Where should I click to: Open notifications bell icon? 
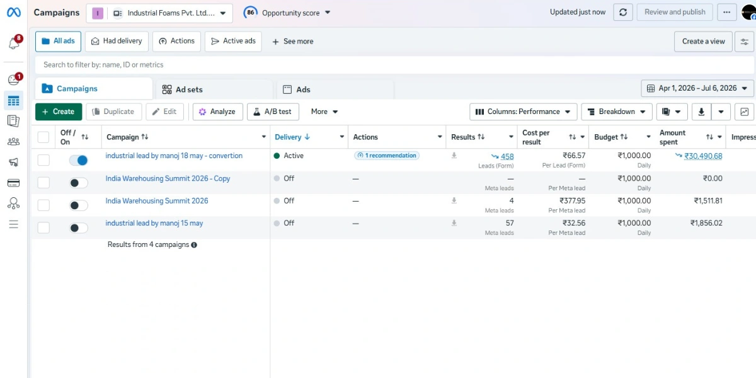[13, 43]
